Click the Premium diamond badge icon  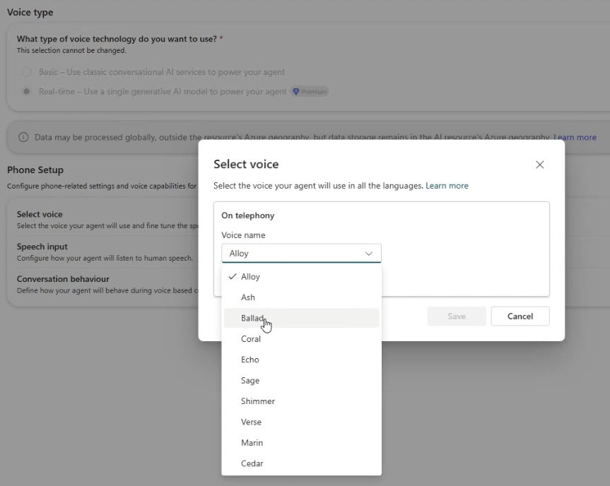pyautogui.click(x=296, y=92)
